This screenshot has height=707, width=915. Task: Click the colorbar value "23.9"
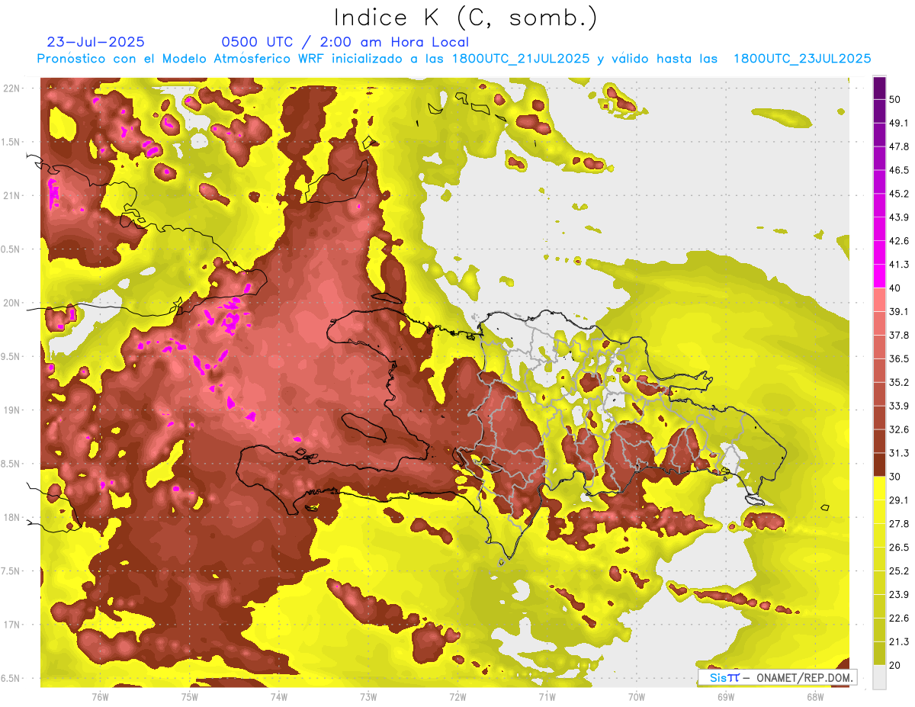[x=899, y=595]
